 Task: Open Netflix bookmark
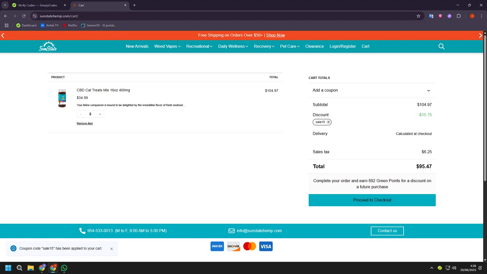tap(70, 25)
